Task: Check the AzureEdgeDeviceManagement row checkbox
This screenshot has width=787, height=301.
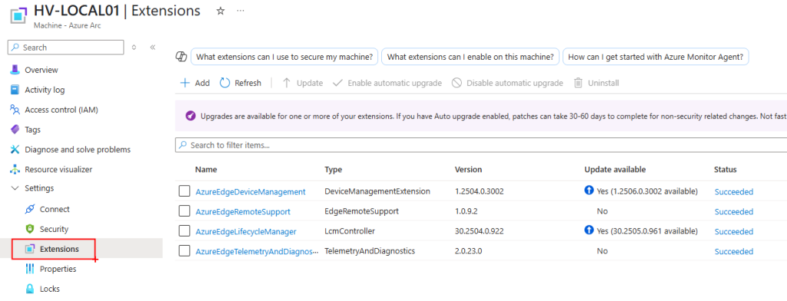Action: [x=184, y=191]
